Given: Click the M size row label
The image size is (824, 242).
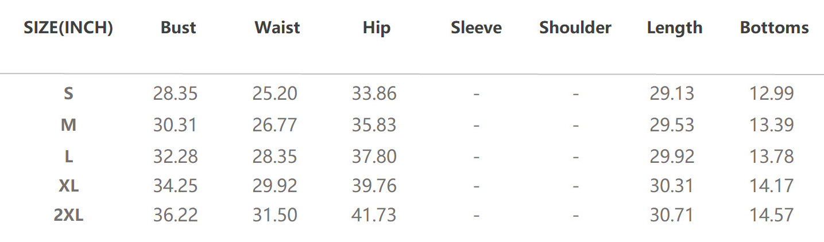Looking at the screenshot, I should click(x=68, y=125).
